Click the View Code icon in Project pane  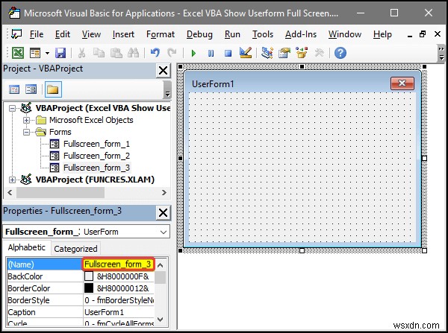click(14, 89)
